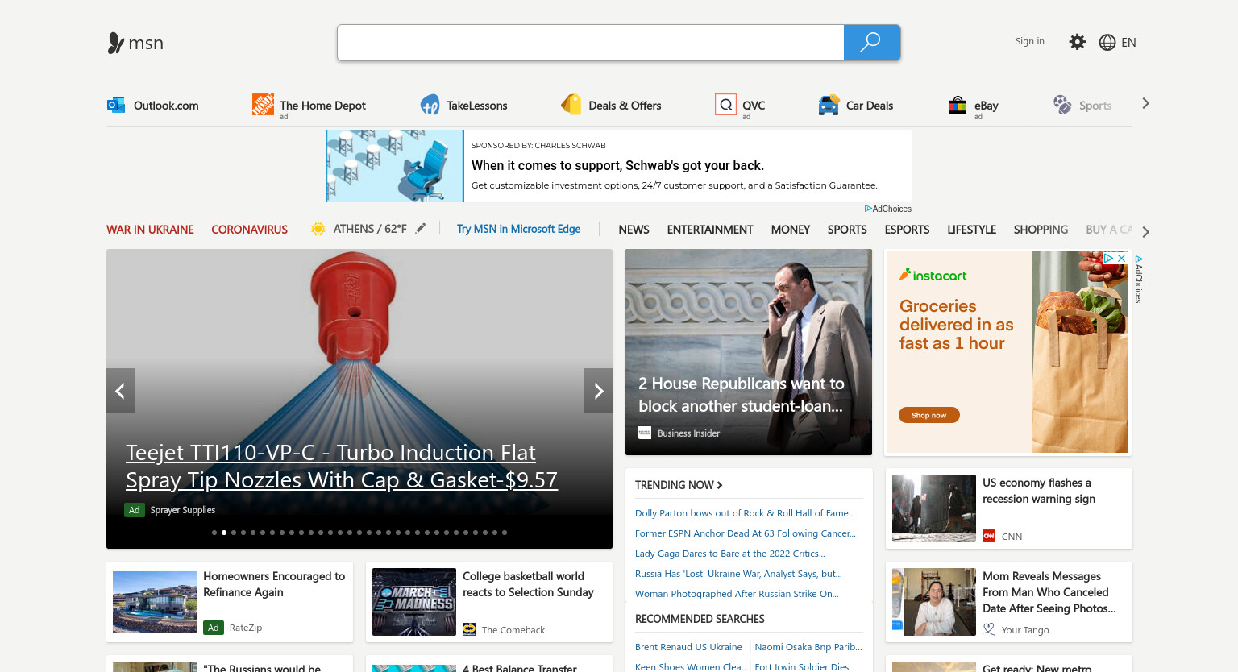
Task: Click The Comeback source icon
Action: pyautogui.click(x=469, y=629)
